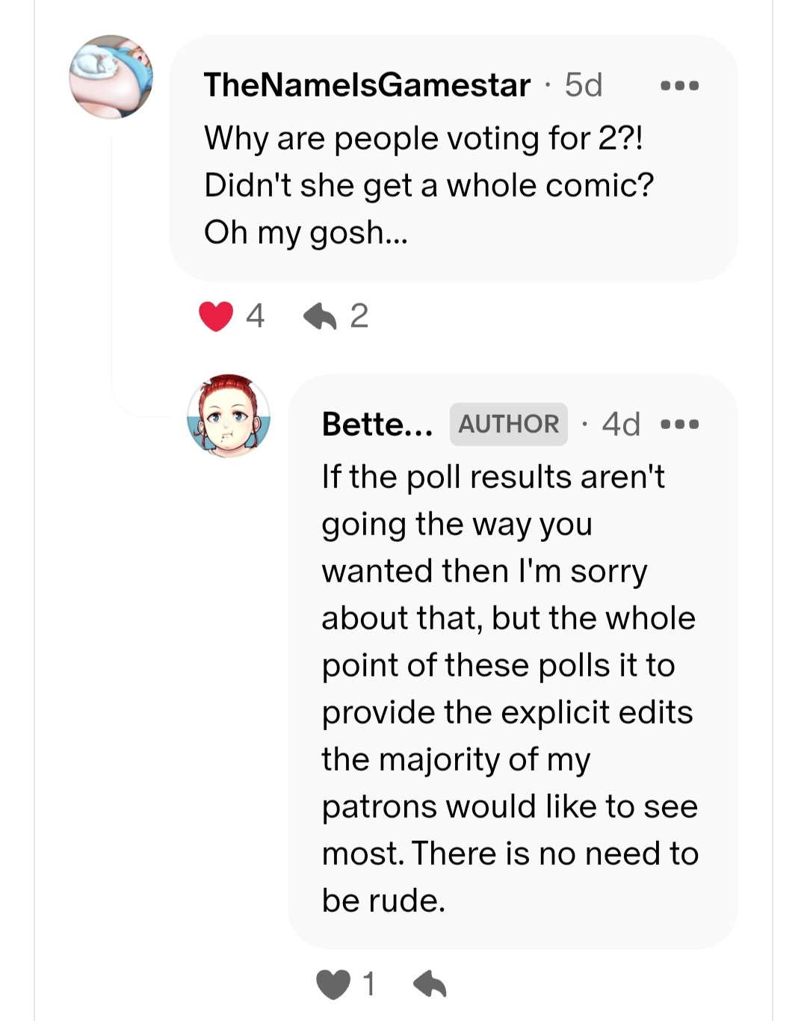Open more options for TheNameIsGamestar's comment

(680, 85)
